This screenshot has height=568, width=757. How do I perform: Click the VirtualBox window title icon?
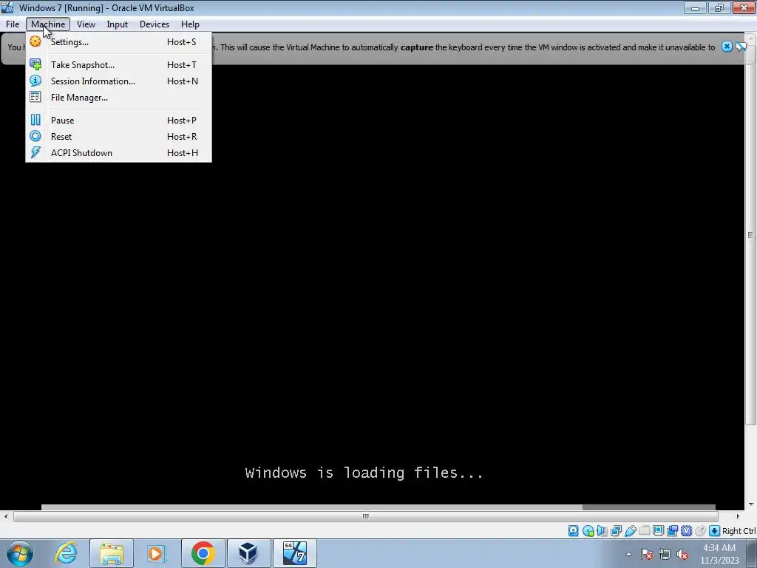tap(7, 7)
